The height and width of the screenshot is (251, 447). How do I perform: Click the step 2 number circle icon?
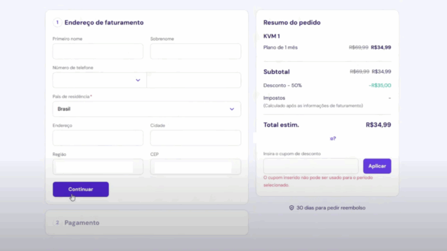(x=57, y=223)
